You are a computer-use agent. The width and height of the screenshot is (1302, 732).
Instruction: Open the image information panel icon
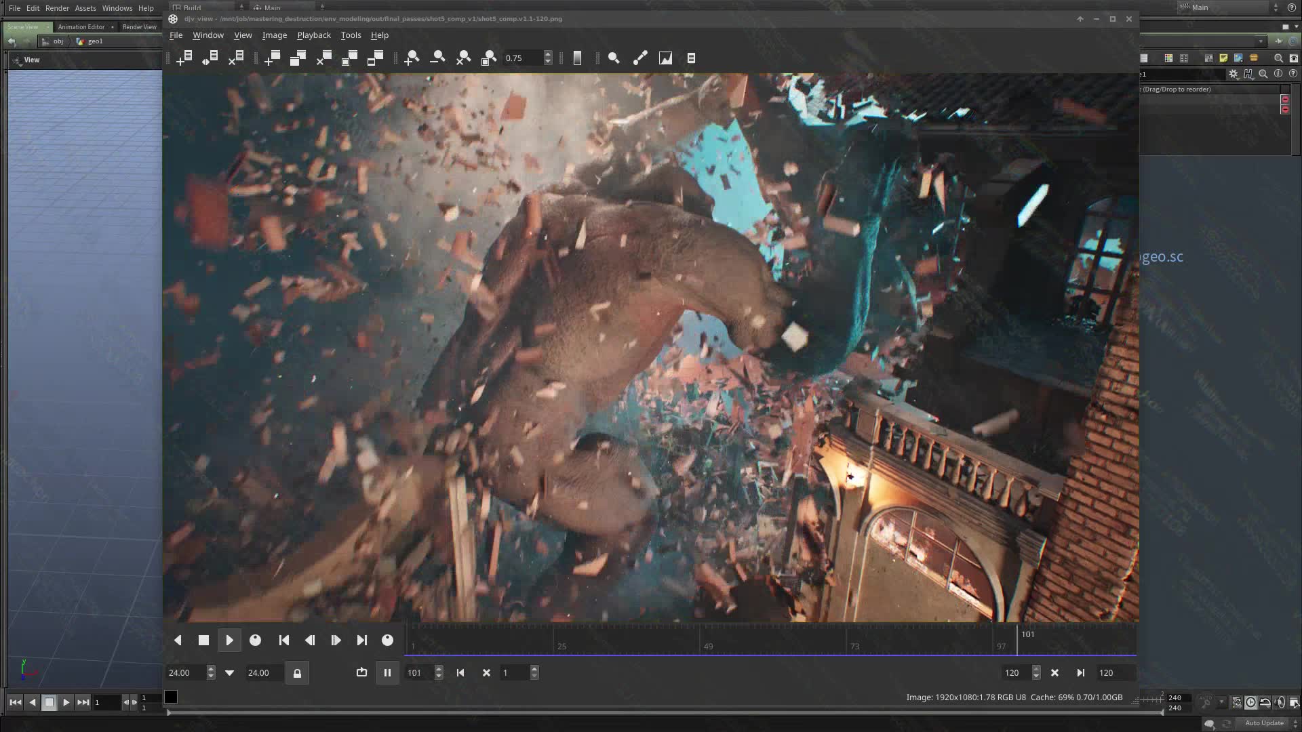coord(690,58)
